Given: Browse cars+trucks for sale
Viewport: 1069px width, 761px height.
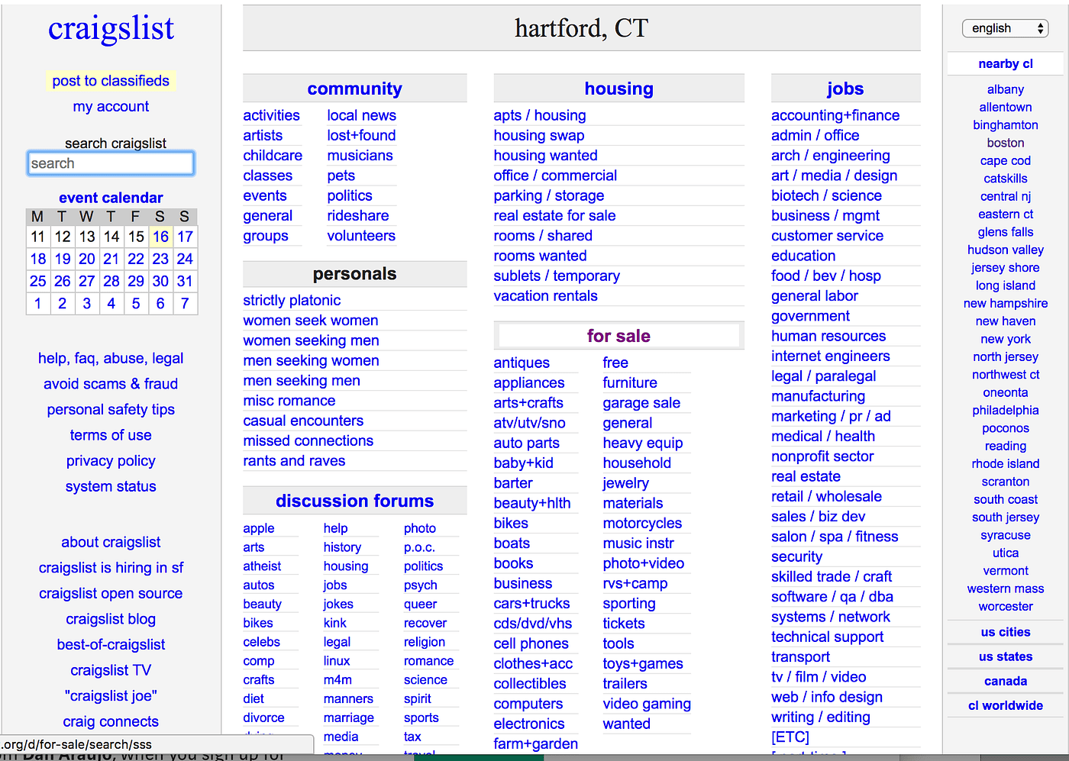Looking at the screenshot, I should tap(531, 603).
